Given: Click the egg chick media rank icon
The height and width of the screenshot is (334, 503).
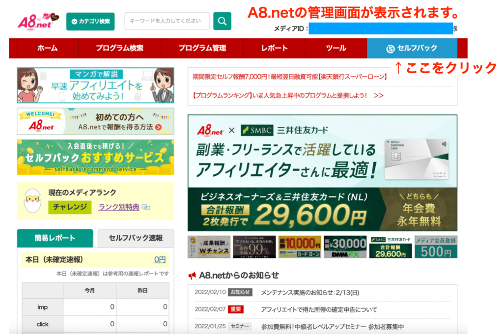Looking at the screenshot, I should point(33,201).
